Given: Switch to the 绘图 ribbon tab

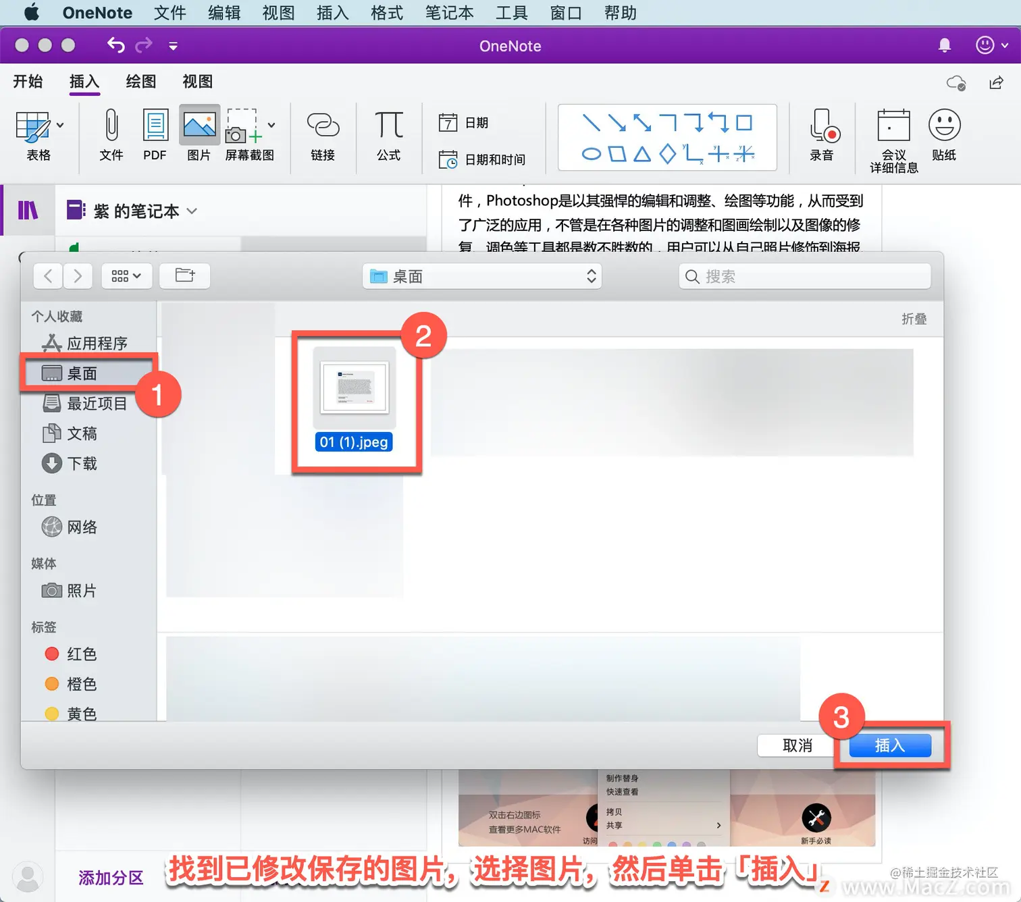Looking at the screenshot, I should pyautogui.click(x=141, y=82).
